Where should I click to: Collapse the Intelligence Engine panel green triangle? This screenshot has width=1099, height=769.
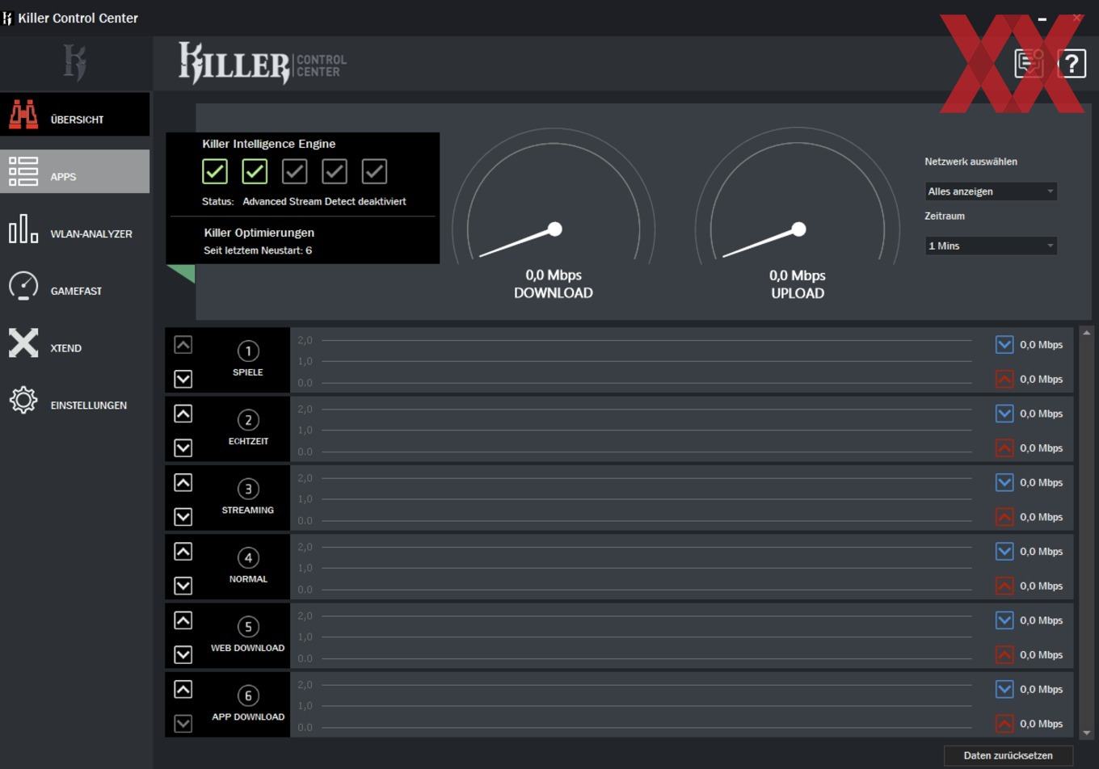(x=184, y=273)
